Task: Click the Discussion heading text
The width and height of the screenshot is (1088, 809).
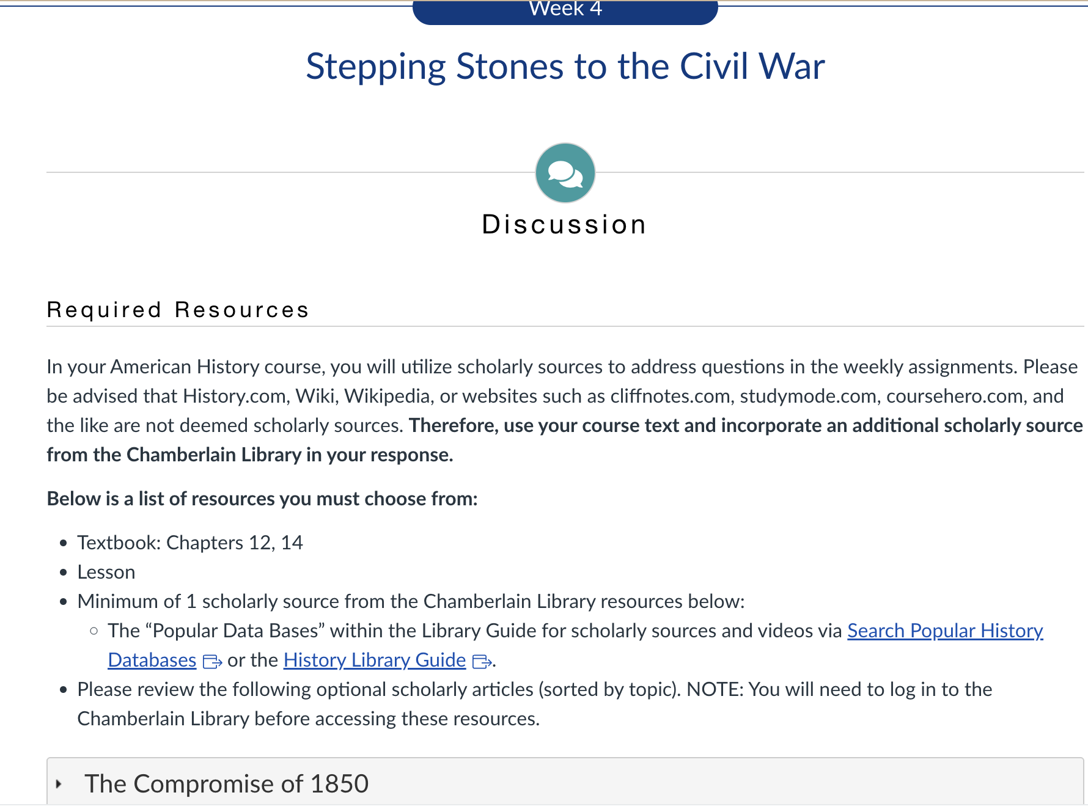Action: (564, 224)
